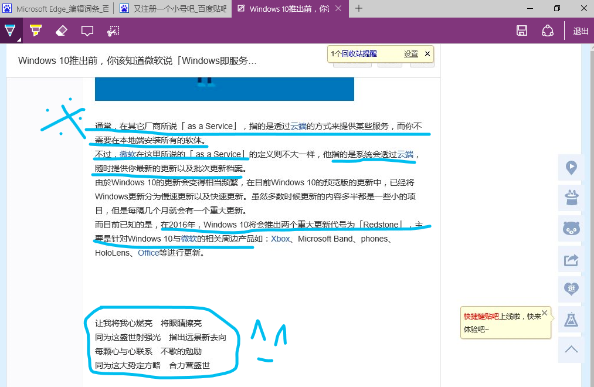
Task: Click the text 同为这大势定方略
Action: click(x=128, y=365)
